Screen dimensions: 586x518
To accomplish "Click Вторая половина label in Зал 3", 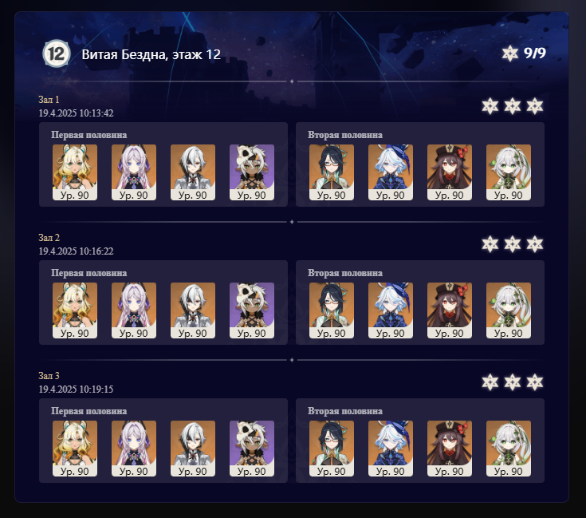I will click(345, 411).
